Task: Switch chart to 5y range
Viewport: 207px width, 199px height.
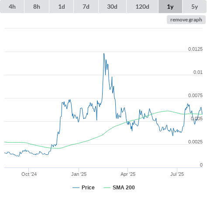Action: tap(194, 7)
